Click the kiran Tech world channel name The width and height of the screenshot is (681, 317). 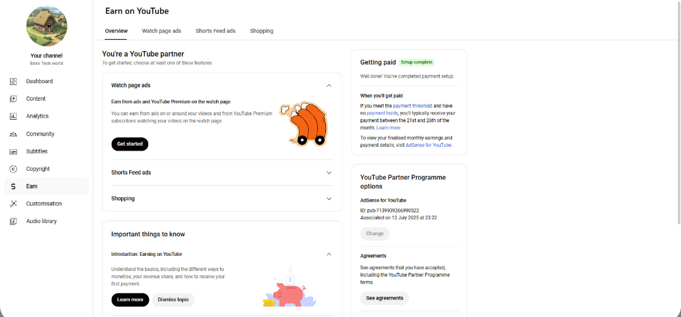click(x=47, y=64)
